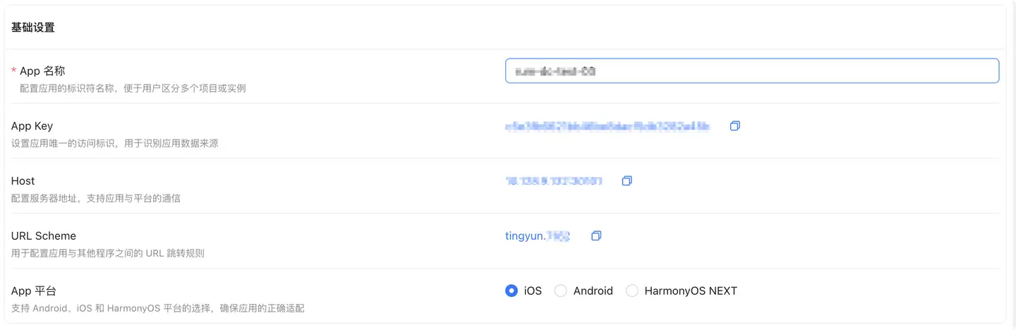
Task: Select the HarmonyOS NEXT platform option
Action: (632, 291)
